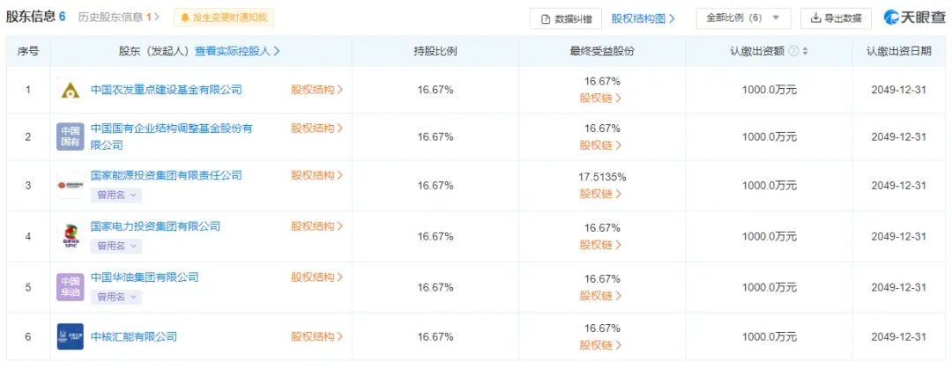Expand 曾用名 under 国家能源投资集团

point(116,196)
